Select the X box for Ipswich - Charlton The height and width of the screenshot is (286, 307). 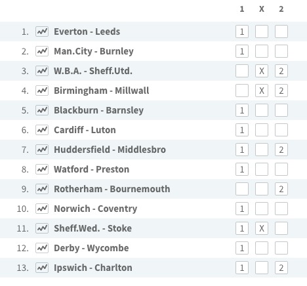(262, 268)
